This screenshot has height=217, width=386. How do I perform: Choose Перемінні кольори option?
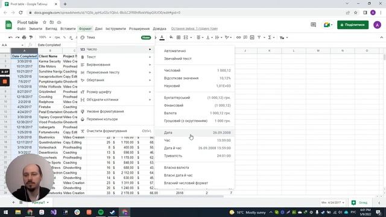[116, 119]
